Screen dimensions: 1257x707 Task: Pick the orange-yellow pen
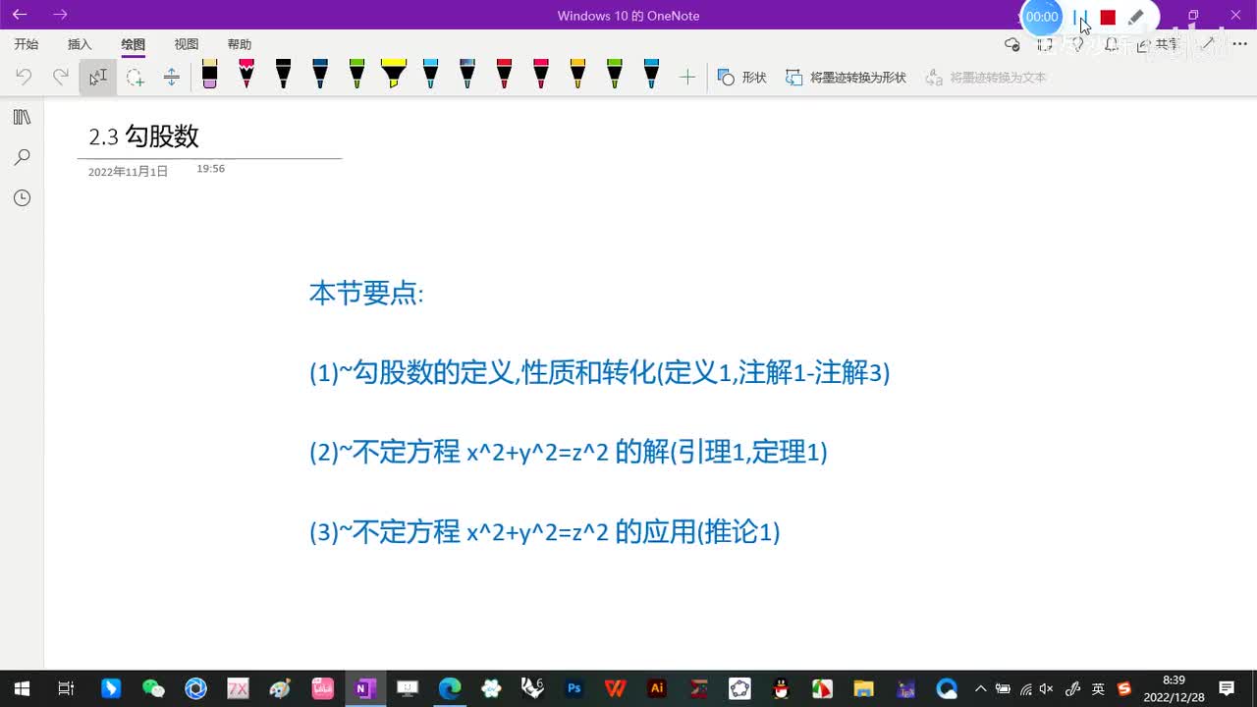coord(577,75)
